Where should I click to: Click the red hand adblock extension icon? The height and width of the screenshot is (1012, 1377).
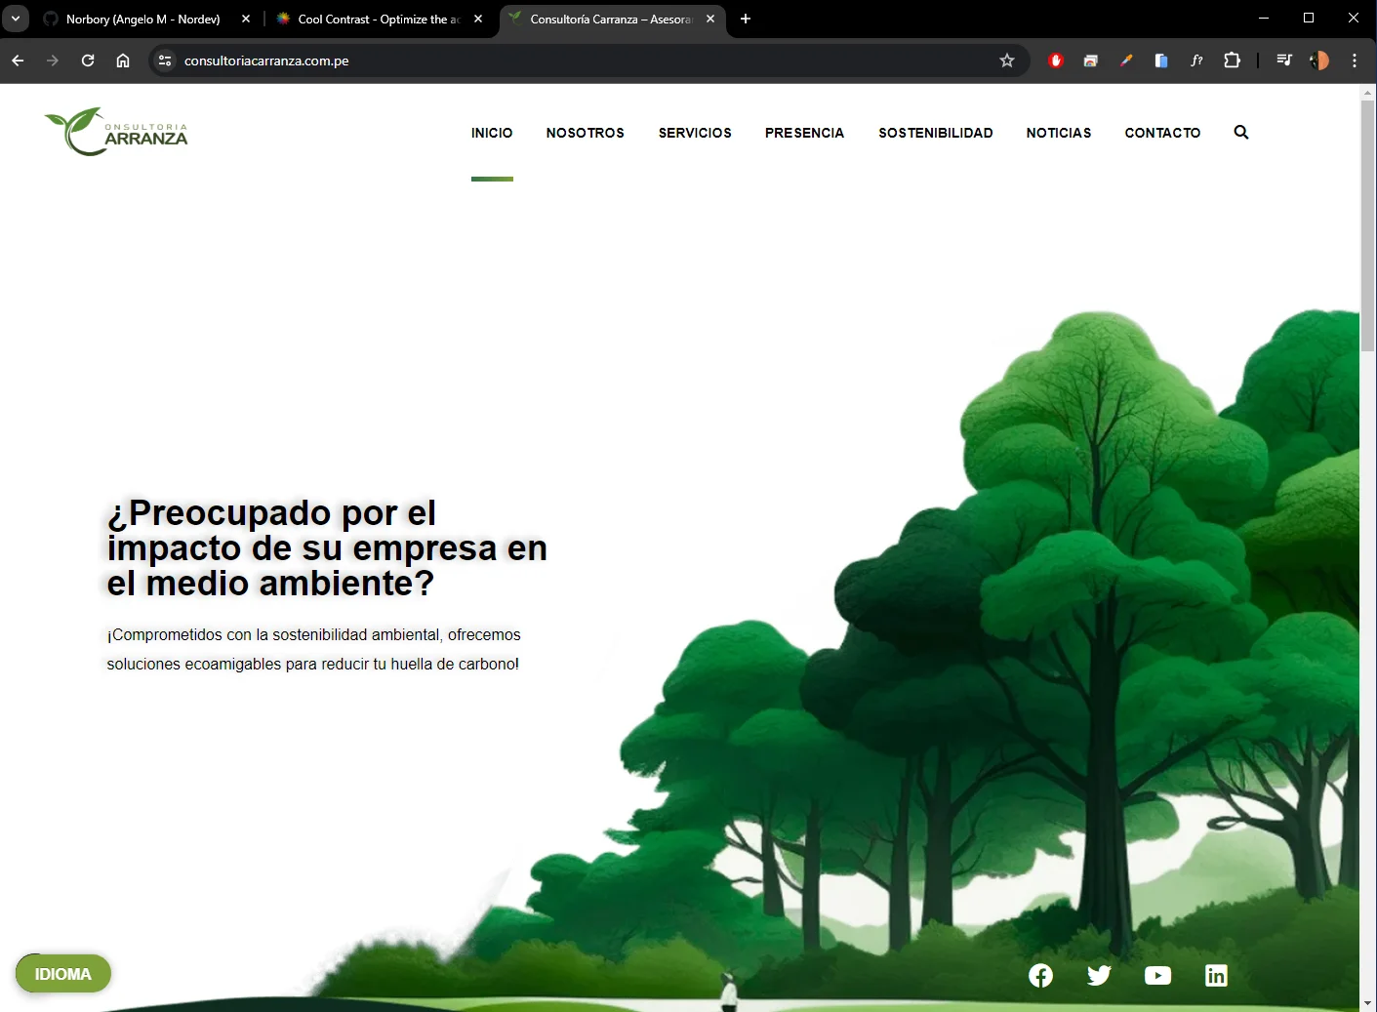point(1056,61)
